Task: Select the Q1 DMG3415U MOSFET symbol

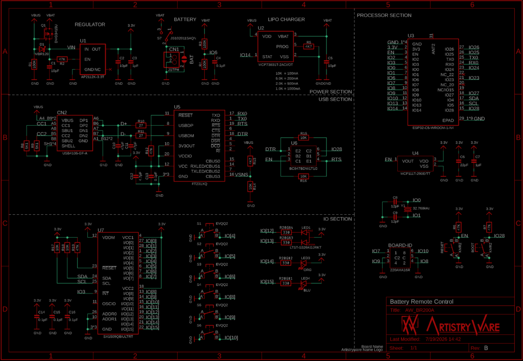Action: click(47, 33)
